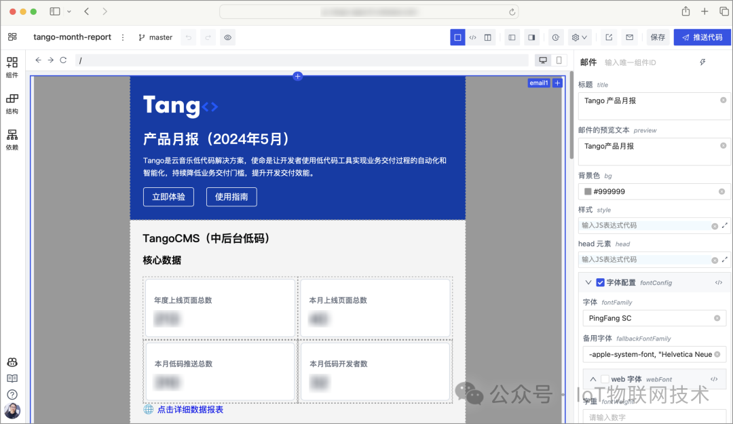The image size is (733, 424).
Task: Switch to split dual view mode
Action: pyautogui.click(x=487, y=37)
